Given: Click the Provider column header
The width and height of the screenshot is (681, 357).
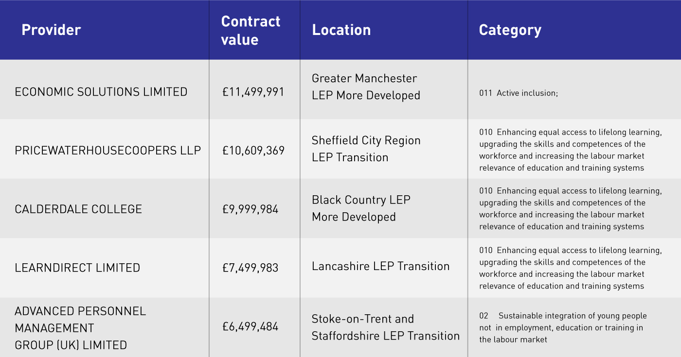Looking at the screenshot, I should tap(51, 30).
